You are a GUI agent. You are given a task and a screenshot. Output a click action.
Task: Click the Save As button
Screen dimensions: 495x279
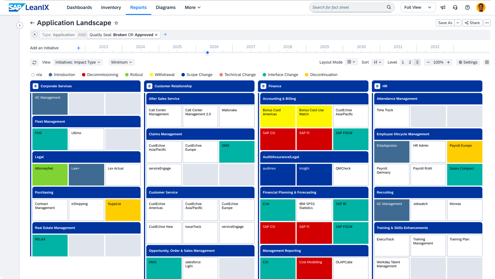(x=445, y=23)
